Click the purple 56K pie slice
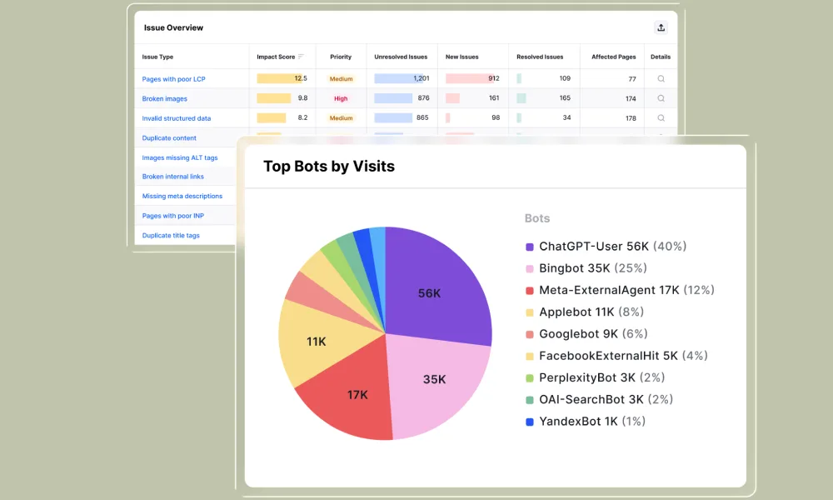Image resolution: width=833 pixels, height=500 pixels. click(438, 287)
